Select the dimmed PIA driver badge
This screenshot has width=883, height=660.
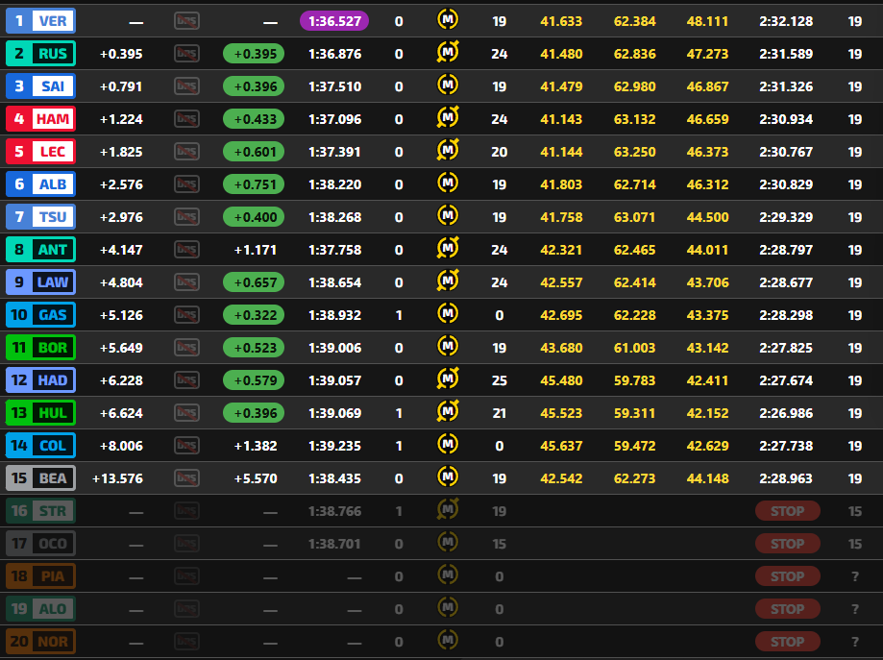[x=40, y=576]
